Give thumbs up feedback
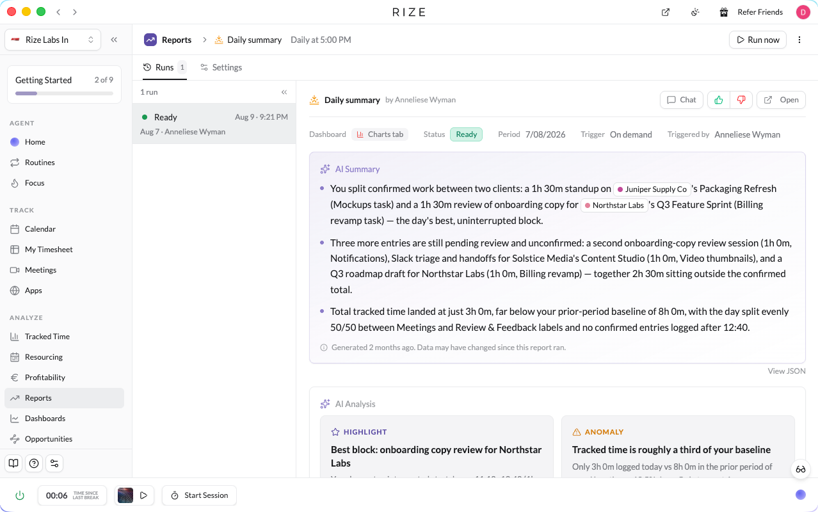The image size is (818, 512). (719, 100)
